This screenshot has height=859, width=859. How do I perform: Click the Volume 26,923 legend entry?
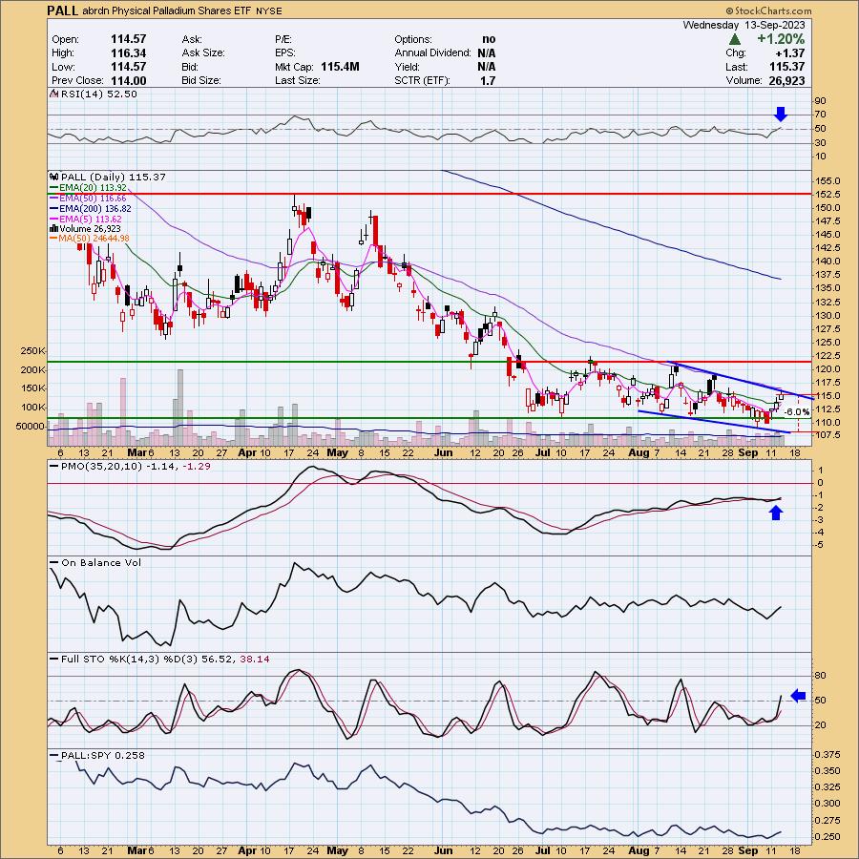pyautogui.click(x=86, y=228)
